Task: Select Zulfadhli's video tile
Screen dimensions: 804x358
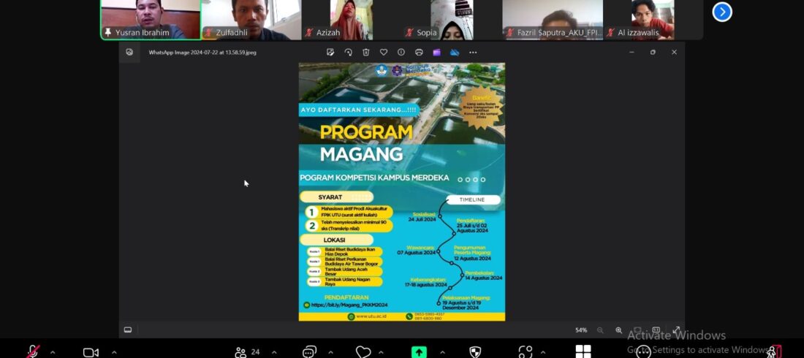Action: pyautogui.click(x=251, y=20)
